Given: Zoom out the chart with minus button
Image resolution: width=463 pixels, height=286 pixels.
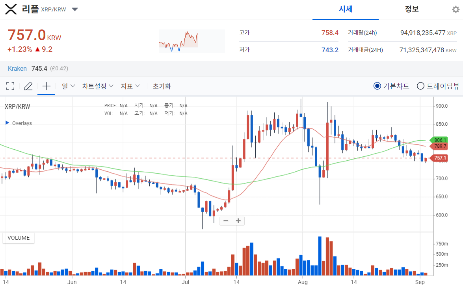Looking at the screenshot, I should click(226, 221).
